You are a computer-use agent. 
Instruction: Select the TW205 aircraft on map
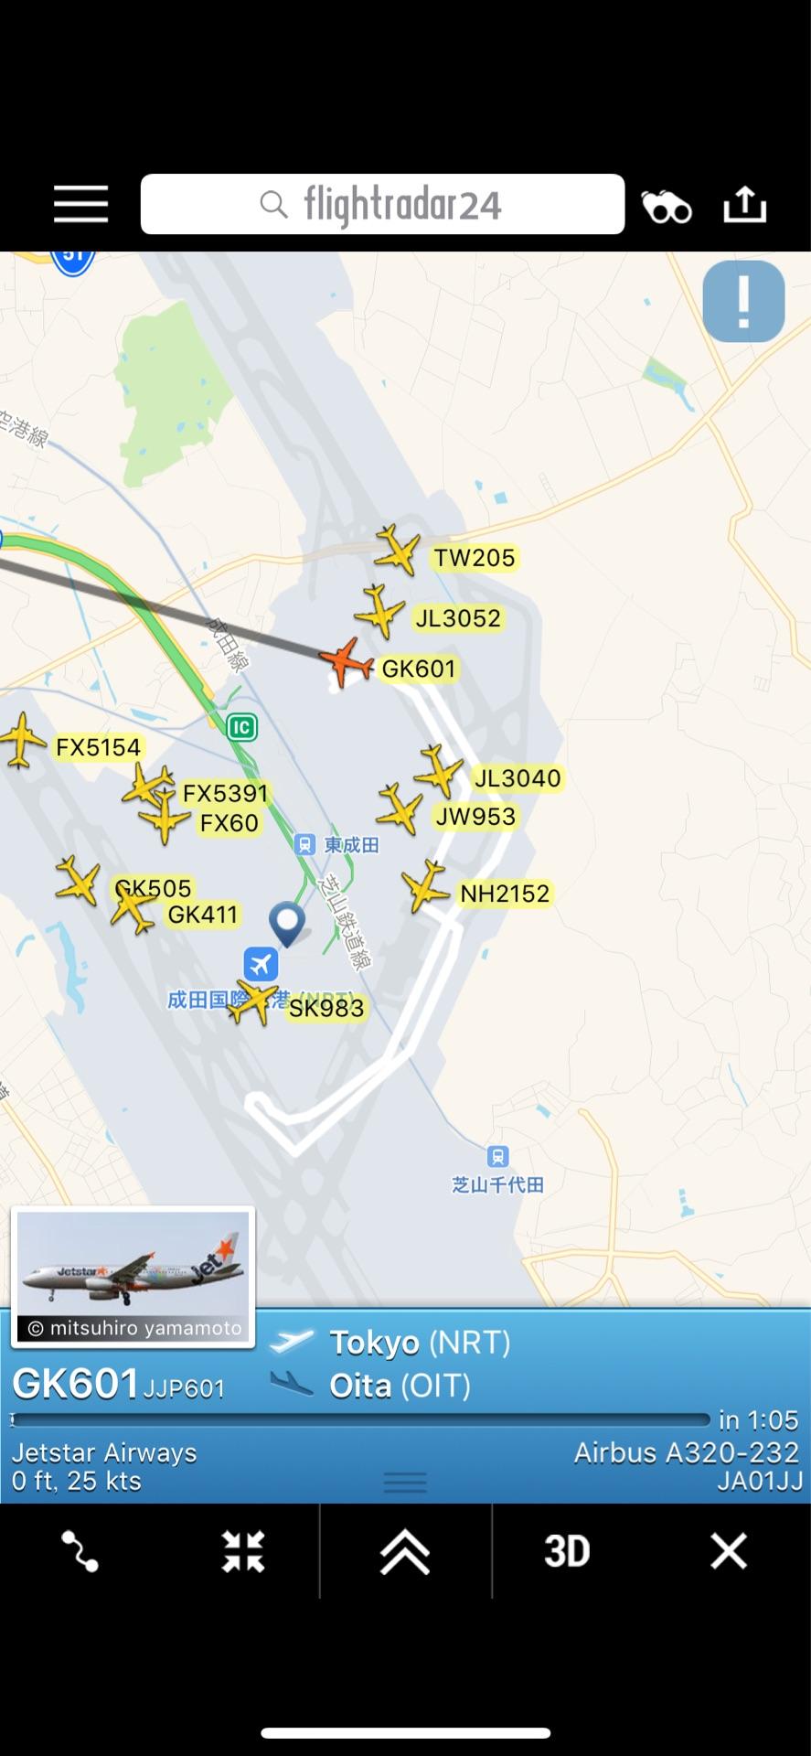click(396, 551)
